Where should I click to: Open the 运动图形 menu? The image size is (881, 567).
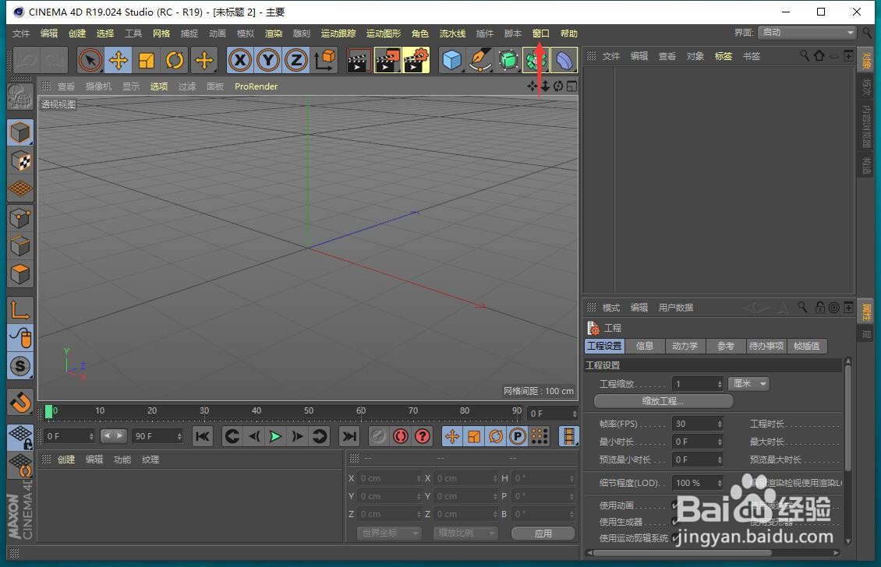tap(384, 33)
